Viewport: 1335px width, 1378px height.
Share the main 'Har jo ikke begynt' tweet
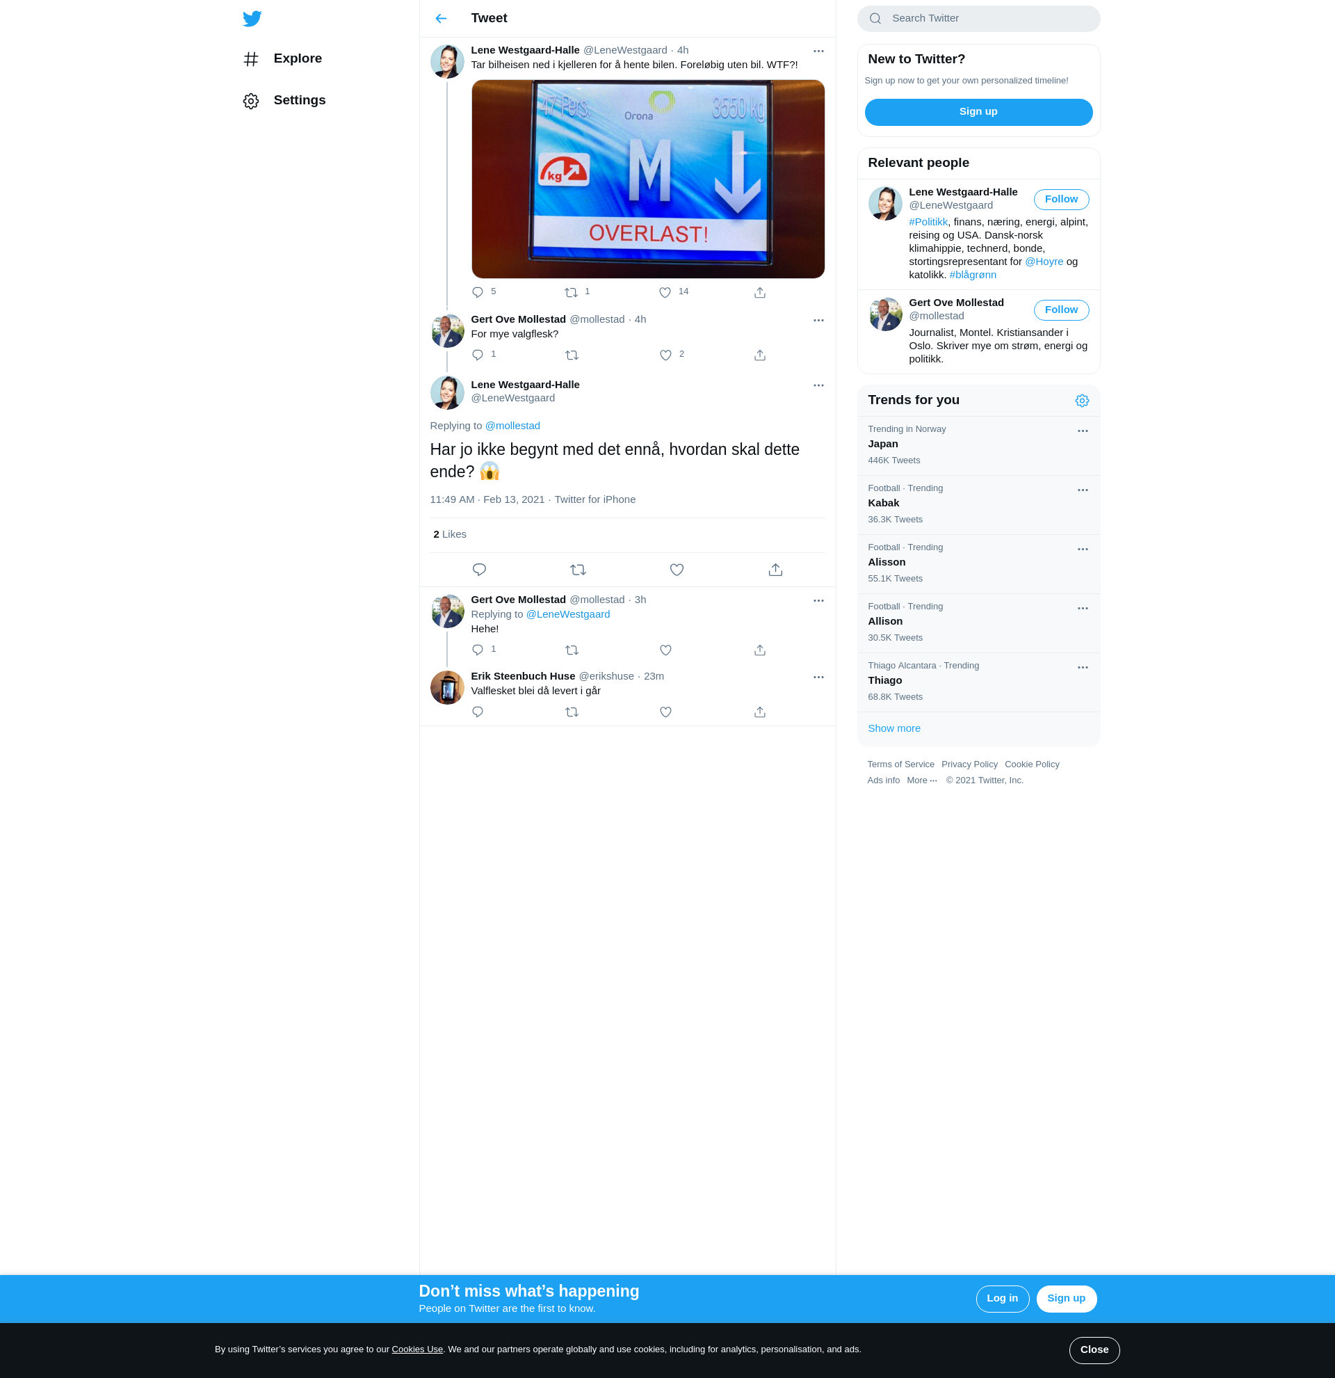(x=776, y=570)
